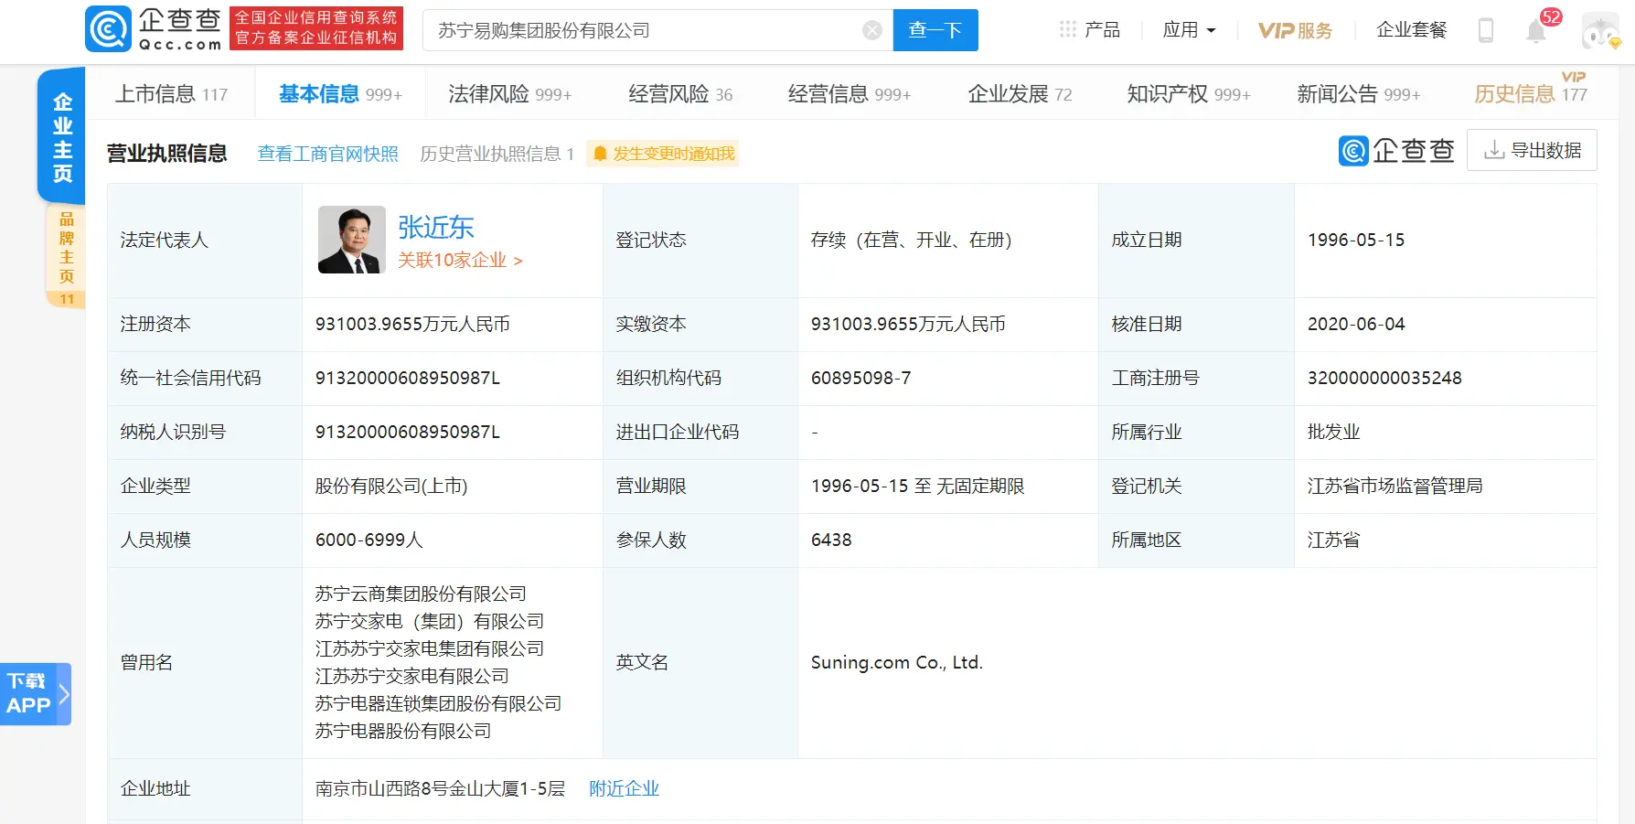
Task: Select industry value 批发业
Action: tap(1334, 432)
